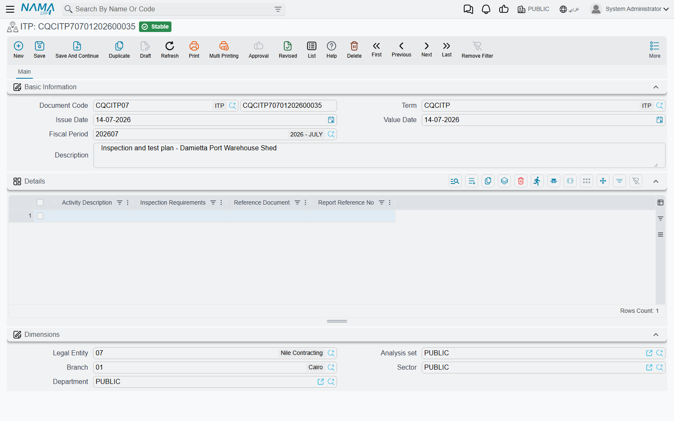The image size is (674, 421).
Task: Go to First record
Action: pyautogui.click(x=377, y=49)
